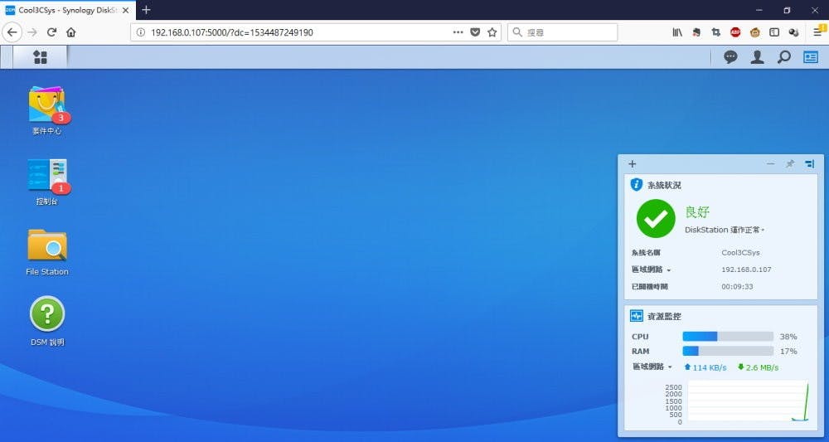Save page to Pocket
This screenshot has width=829, height=442.
(475, 32)
